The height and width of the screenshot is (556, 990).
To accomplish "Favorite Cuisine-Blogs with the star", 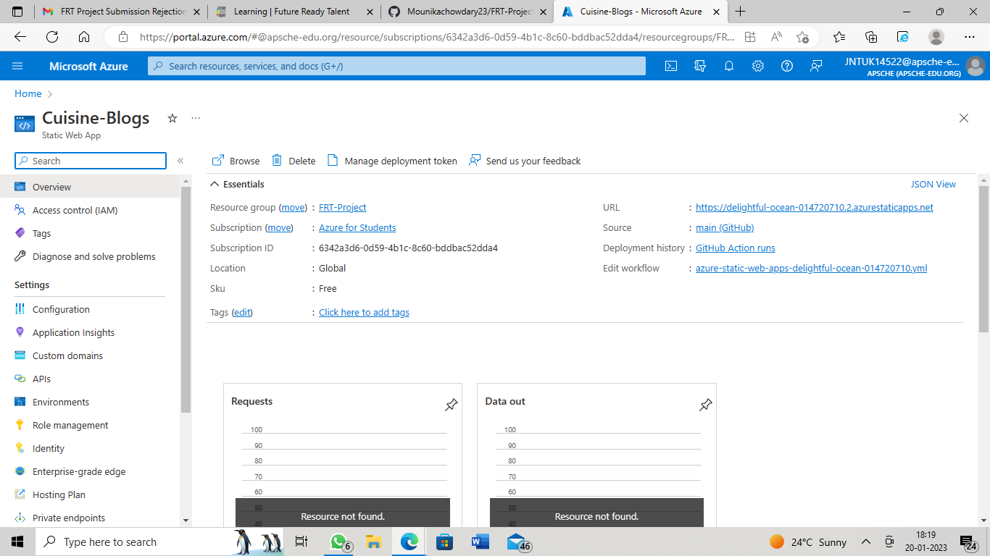I will (x=172, y=117).
